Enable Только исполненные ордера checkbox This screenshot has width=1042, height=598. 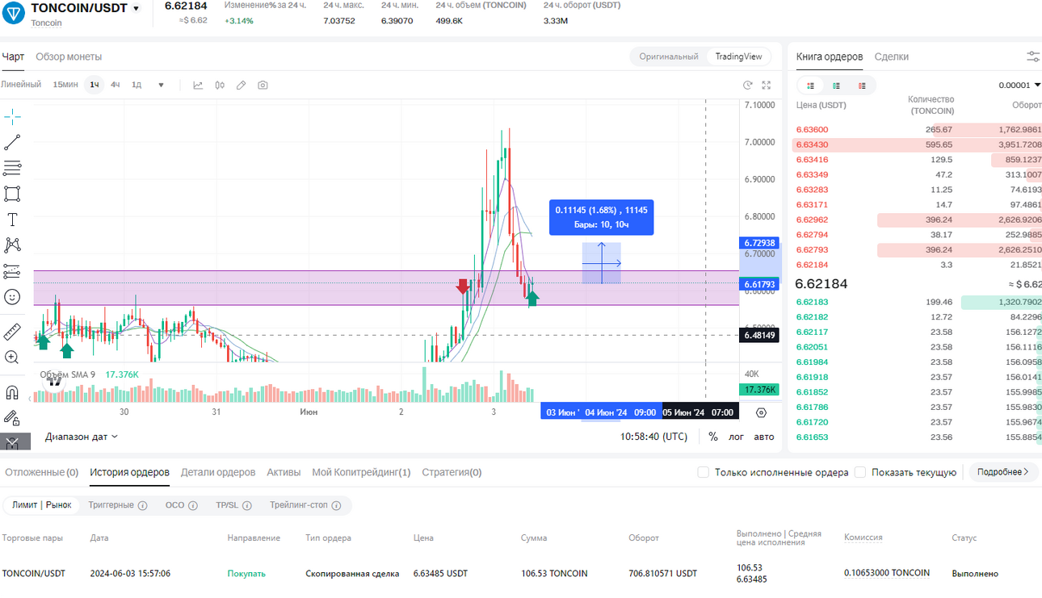point(704,472)
